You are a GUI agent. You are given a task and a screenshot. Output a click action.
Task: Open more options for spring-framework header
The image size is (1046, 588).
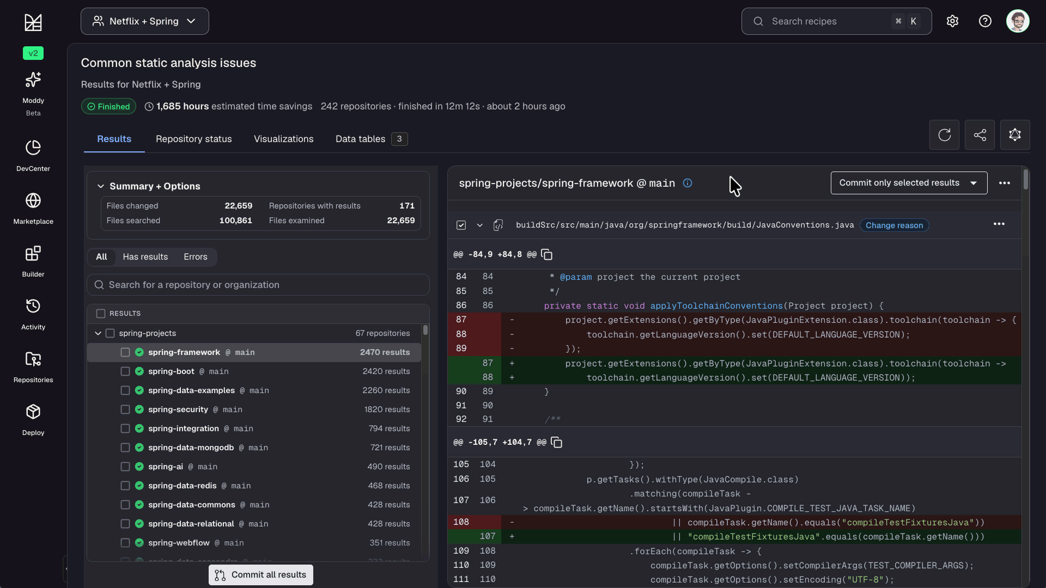[x=1005, y=183]
